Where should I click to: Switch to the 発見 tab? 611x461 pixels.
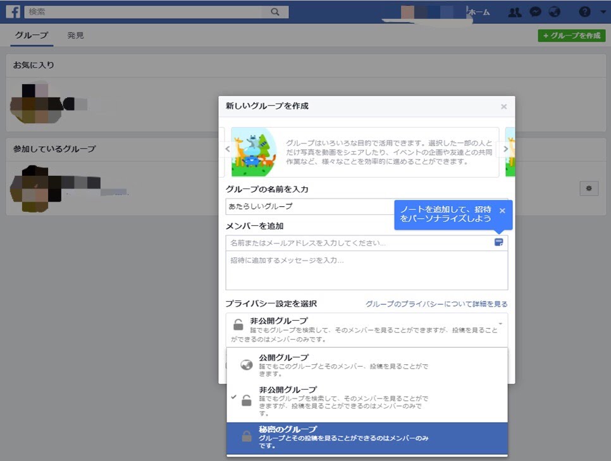(x=76, y=35)
